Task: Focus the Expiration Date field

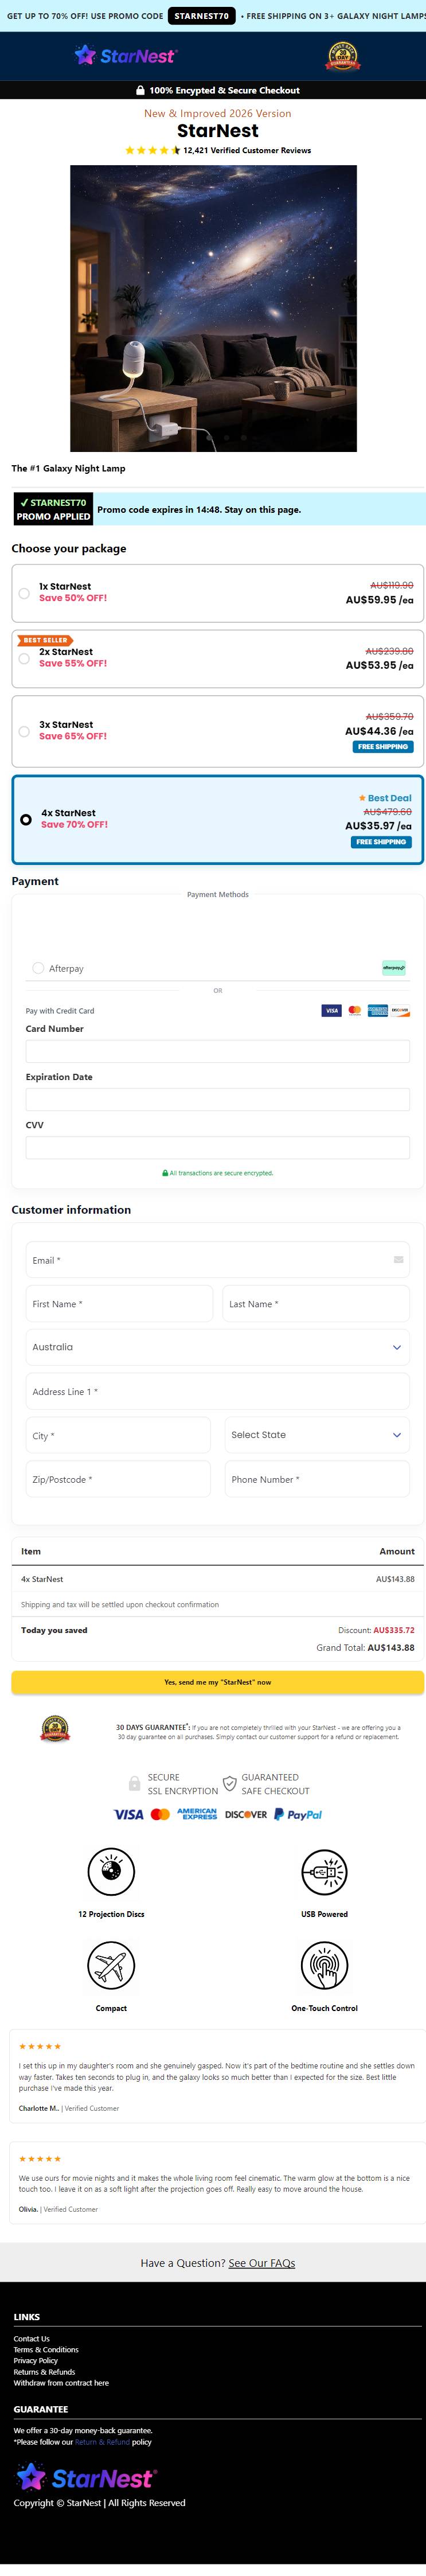Action: [217, 1099]
